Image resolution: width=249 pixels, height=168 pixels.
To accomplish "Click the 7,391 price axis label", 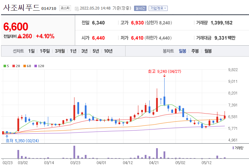I will (x=233, y=105).
